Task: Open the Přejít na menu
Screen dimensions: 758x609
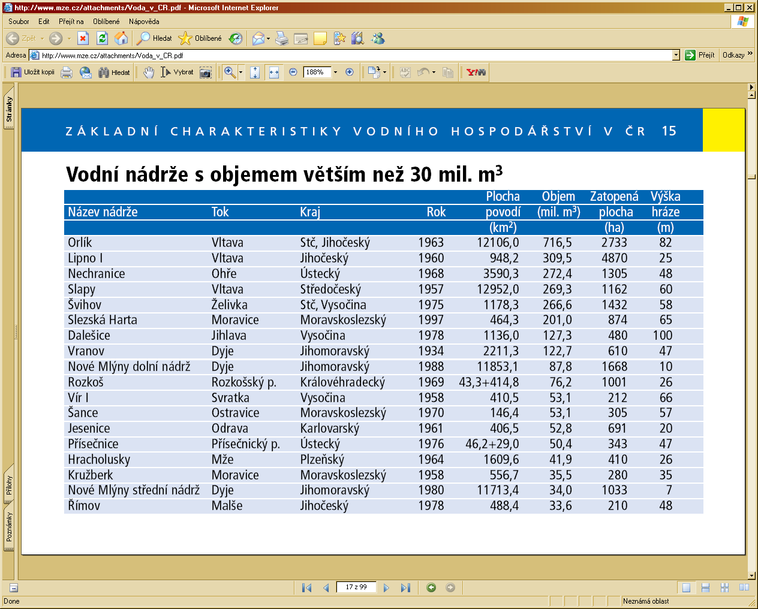Action: pyautogui.click(x=71, y=22)
